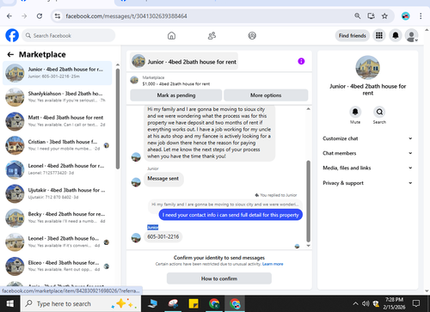
Task: Open the Junior 4bed 2bath house conversation header
Action: click(x=184, y=61)
